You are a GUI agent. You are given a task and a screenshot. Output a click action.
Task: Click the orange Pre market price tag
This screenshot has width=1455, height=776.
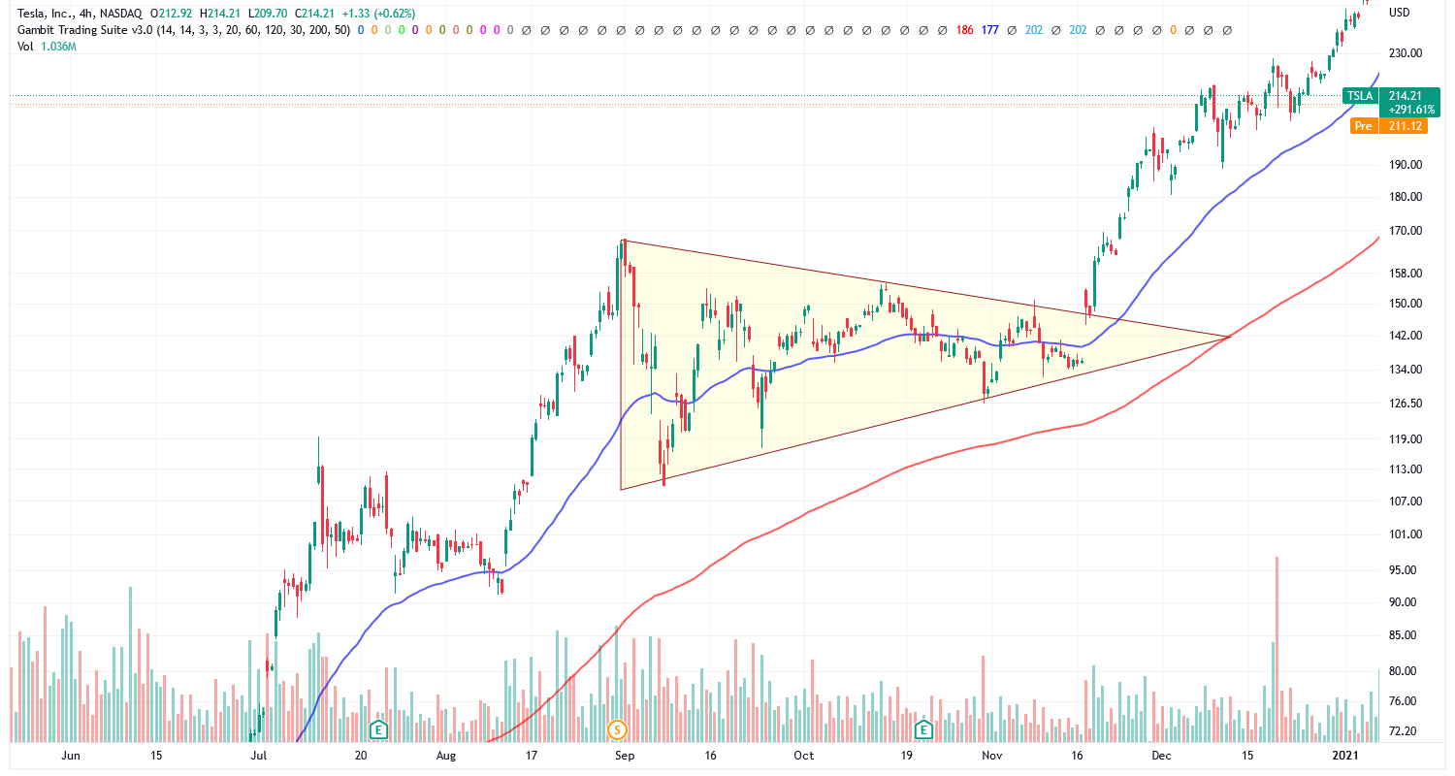tap(1366, 125)
